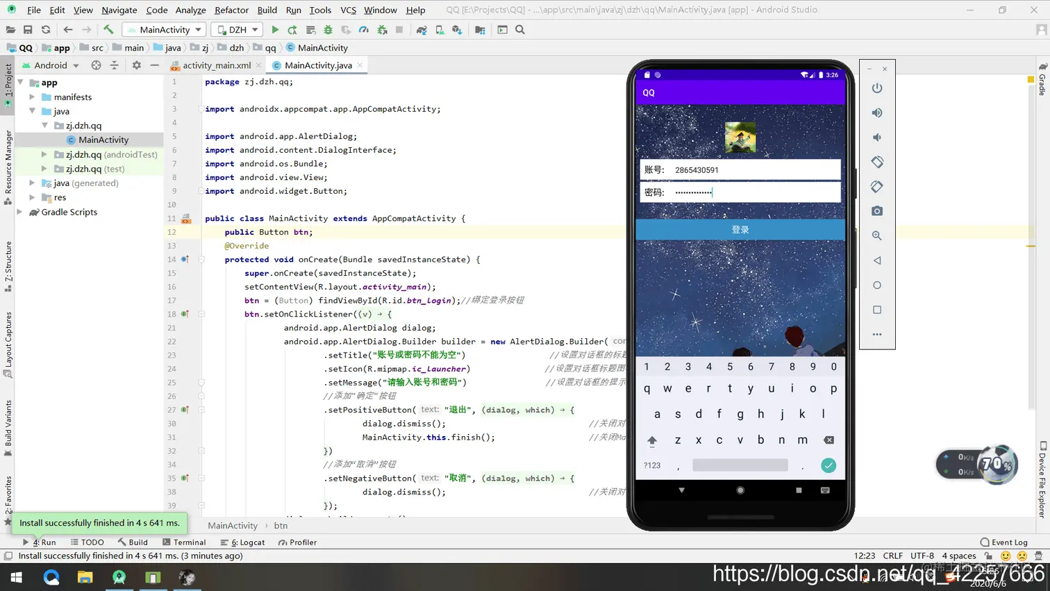1050x591 pixels.
Task: Expand the Gradle Scripts node arrow
Action: (x=20, y=212)
